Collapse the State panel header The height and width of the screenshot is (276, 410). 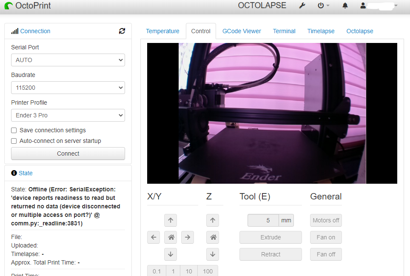coord(26,173)
